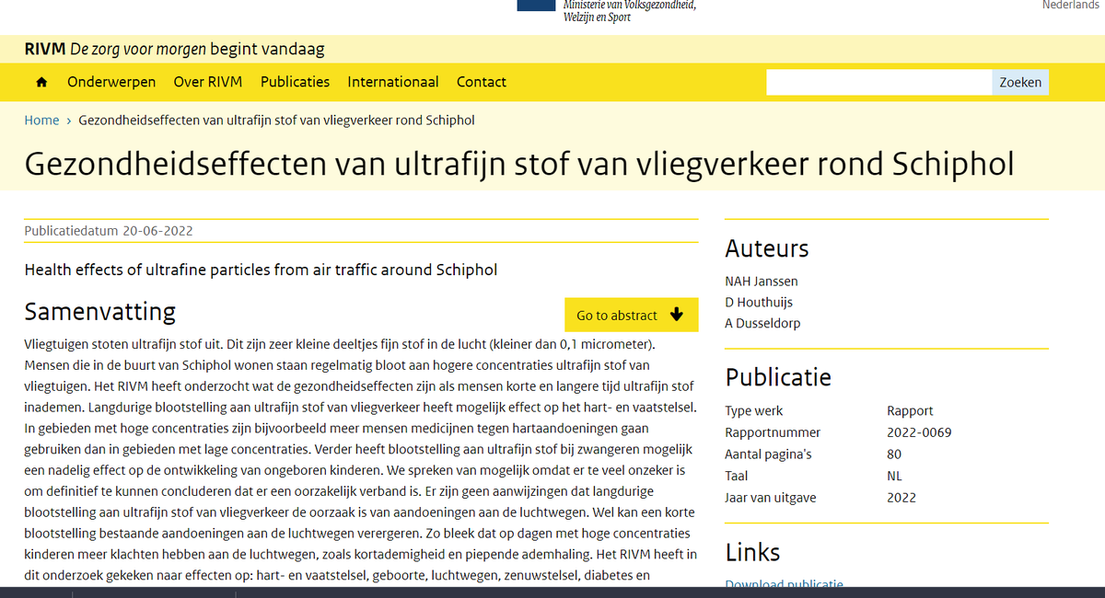The height and width of the screenshot is (598, 1105).
Task: Select author D Houthuijs
Action: point(758,303)
